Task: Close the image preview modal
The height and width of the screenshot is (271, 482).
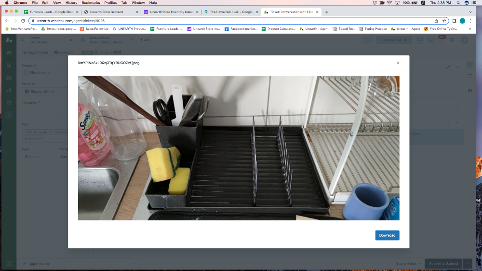Action: pos(398,63)
